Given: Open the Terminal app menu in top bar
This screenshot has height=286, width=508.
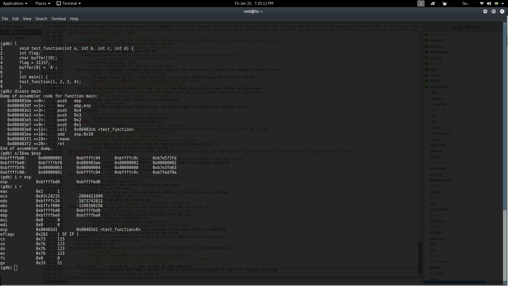Looking at the screenshot, I should (x=69, y=3).
